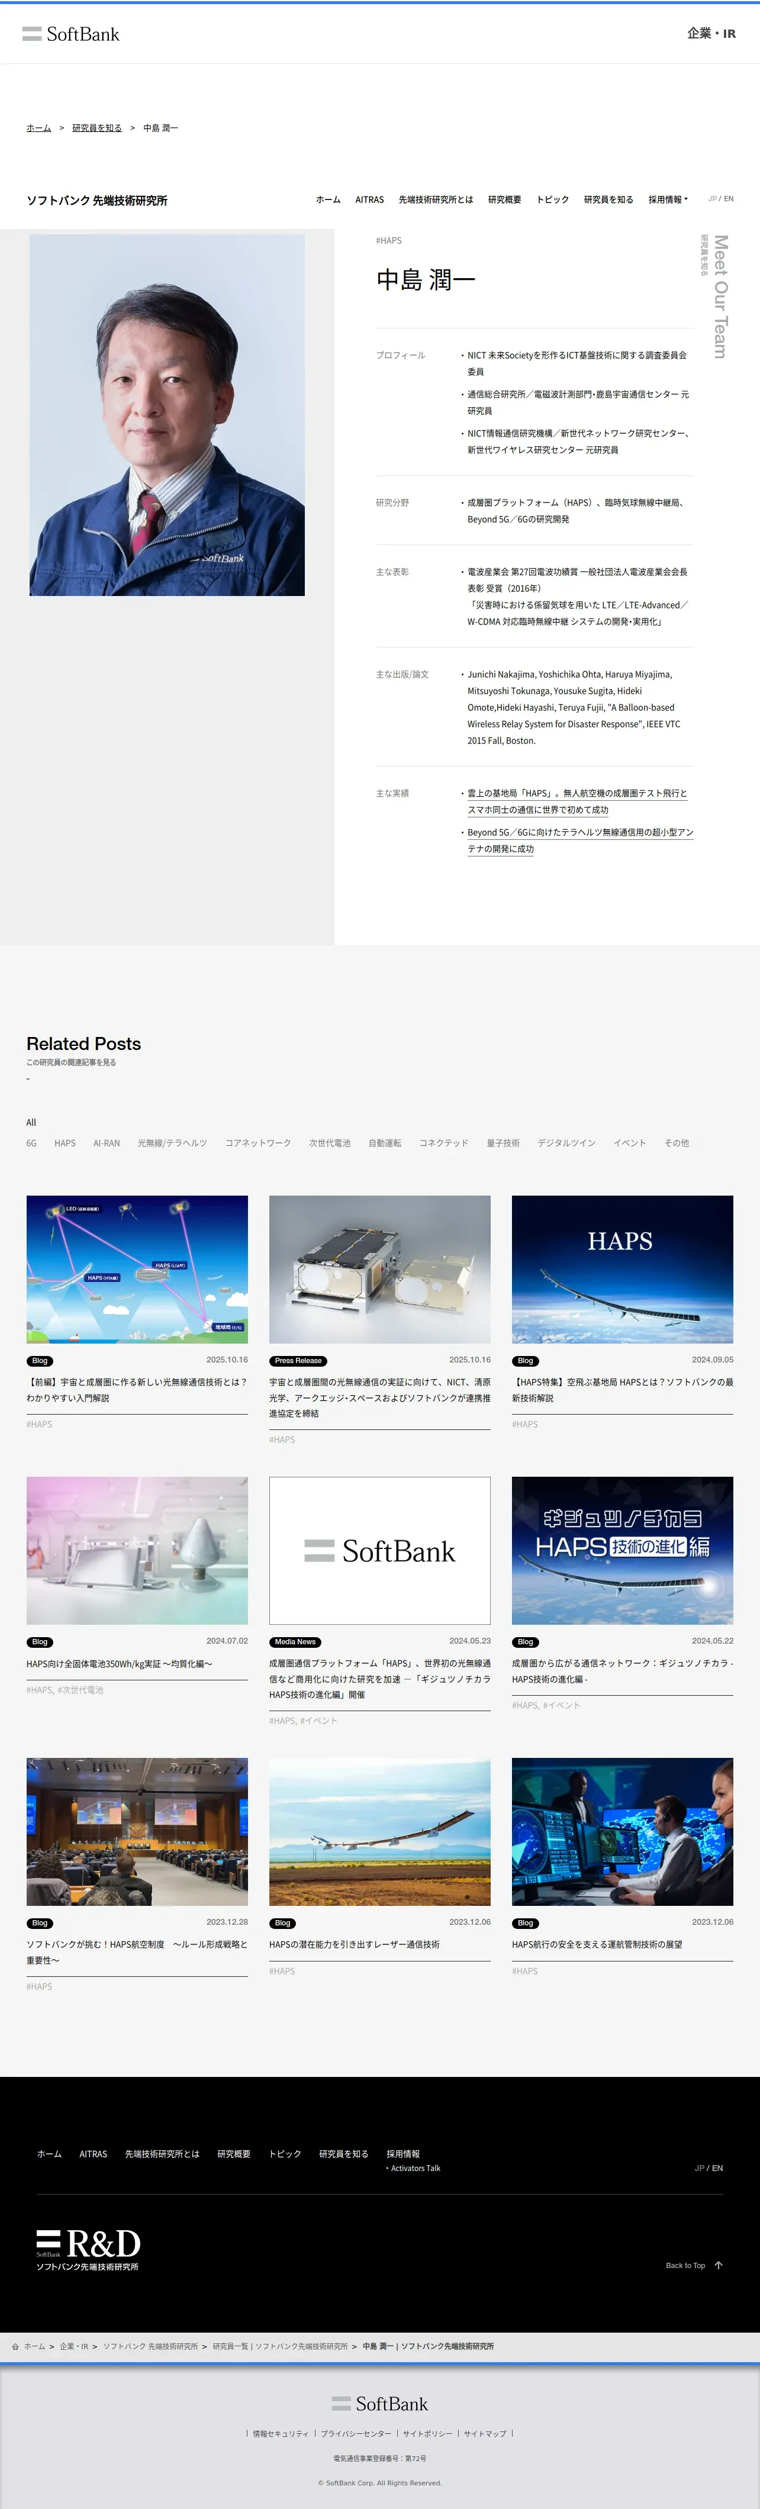Screen dimensions: 760x2509
Task: Click the Back to Top arrow
Action: [718, 2266]
